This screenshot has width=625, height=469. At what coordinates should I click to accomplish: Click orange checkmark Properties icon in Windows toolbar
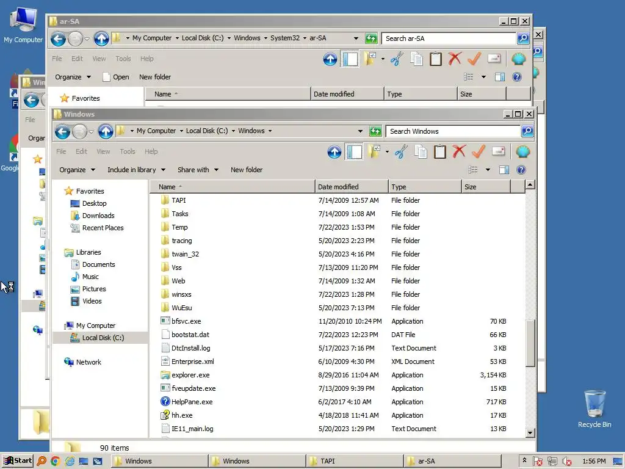point(479,151)
